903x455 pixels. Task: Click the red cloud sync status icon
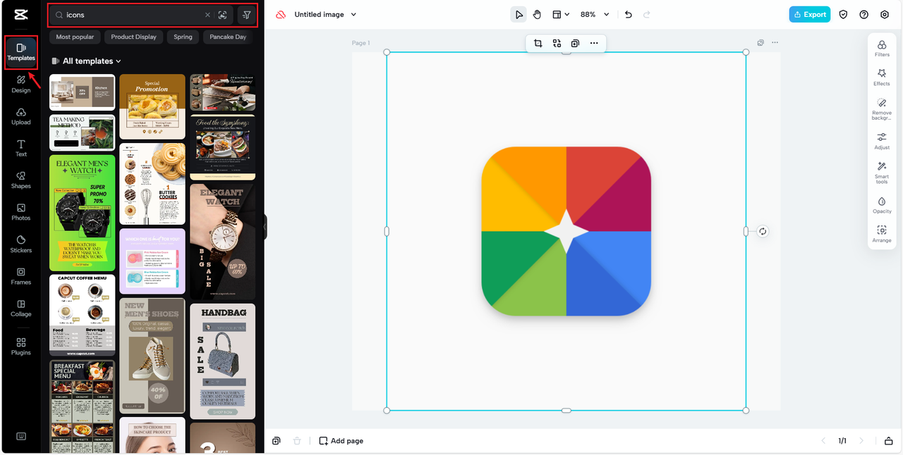(x=281, y=15)
